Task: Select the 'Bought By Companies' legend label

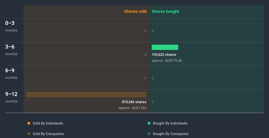Action: tap(171, 134)
